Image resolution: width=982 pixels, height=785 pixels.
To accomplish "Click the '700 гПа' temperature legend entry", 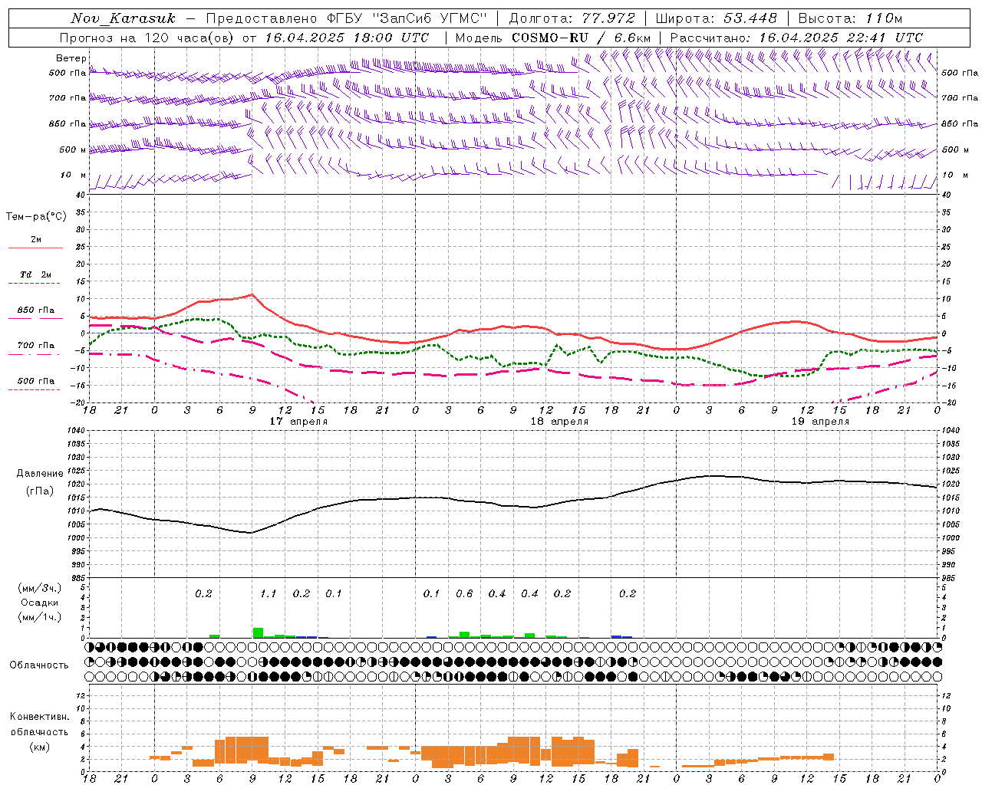I will coord(36,346).
